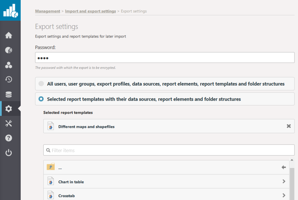
Task: Click Different maps and shapefiles label
Action: 86,127
